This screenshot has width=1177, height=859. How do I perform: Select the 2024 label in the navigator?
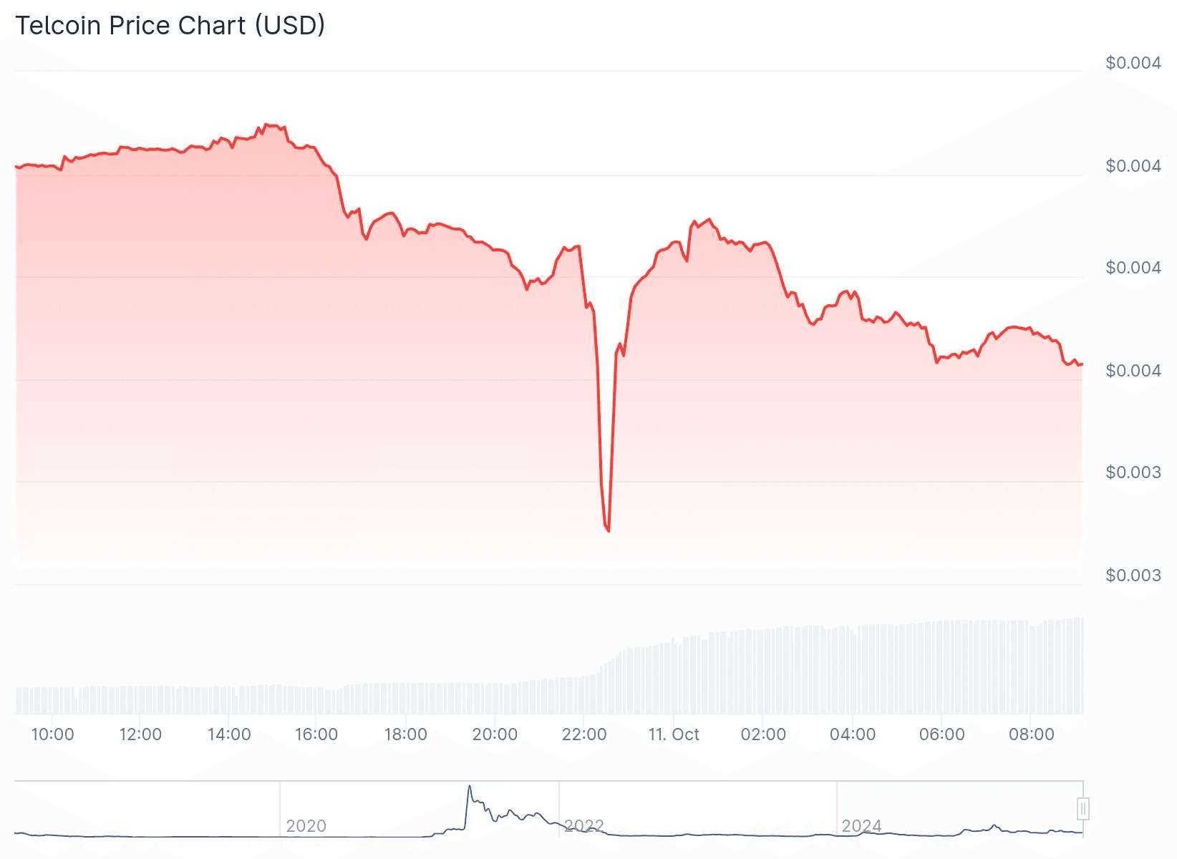point(861,826)
